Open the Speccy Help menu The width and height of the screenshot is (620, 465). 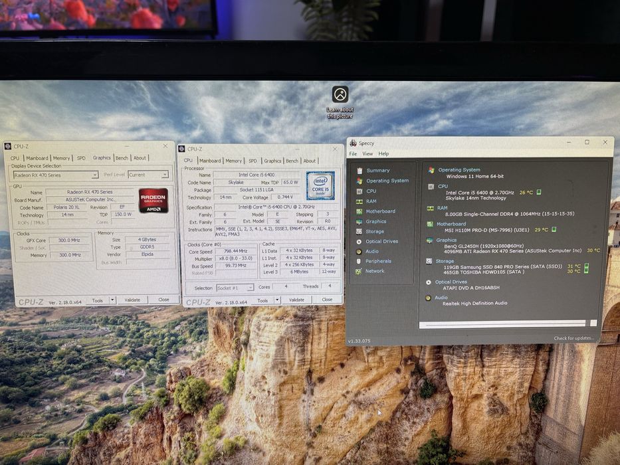383,154
